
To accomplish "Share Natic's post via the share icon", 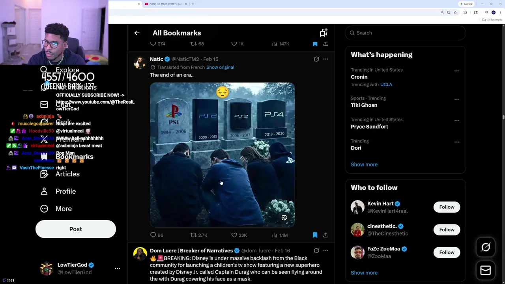I will coord(325,235).
